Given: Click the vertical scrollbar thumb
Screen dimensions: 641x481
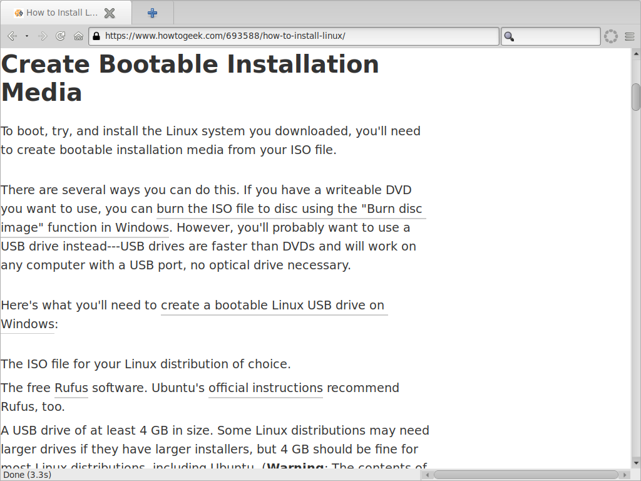Looking at the screenshot, I should [x=636, y=96].
